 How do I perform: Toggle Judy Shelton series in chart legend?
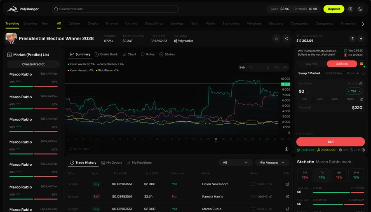pos(110,64)
